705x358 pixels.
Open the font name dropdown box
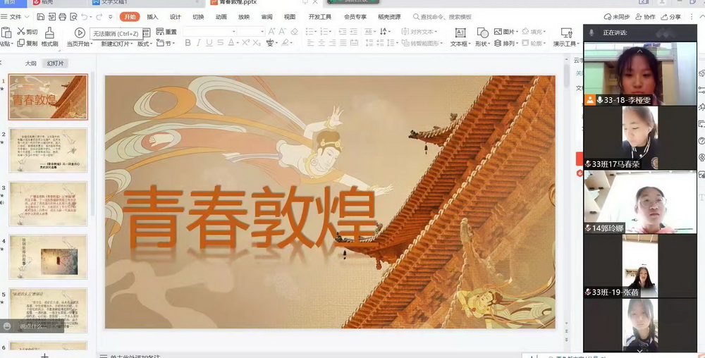[209, 32]
